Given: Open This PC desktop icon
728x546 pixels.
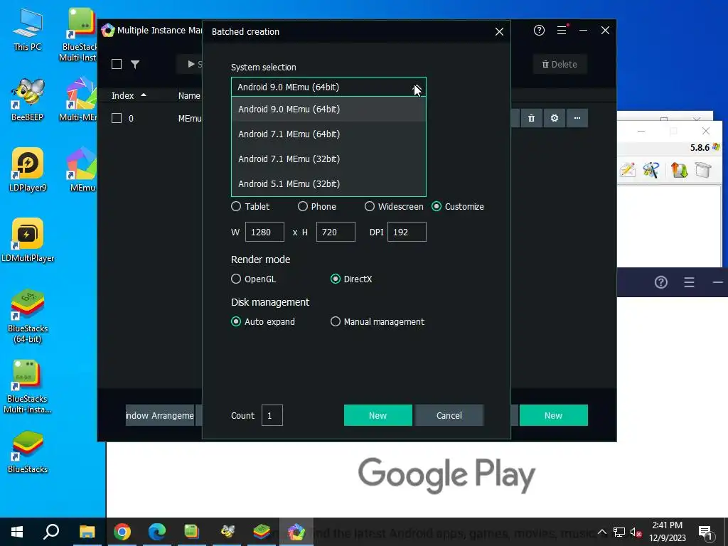Looking at the screenshot, I should pyautogui.click(x=28, y=30).
